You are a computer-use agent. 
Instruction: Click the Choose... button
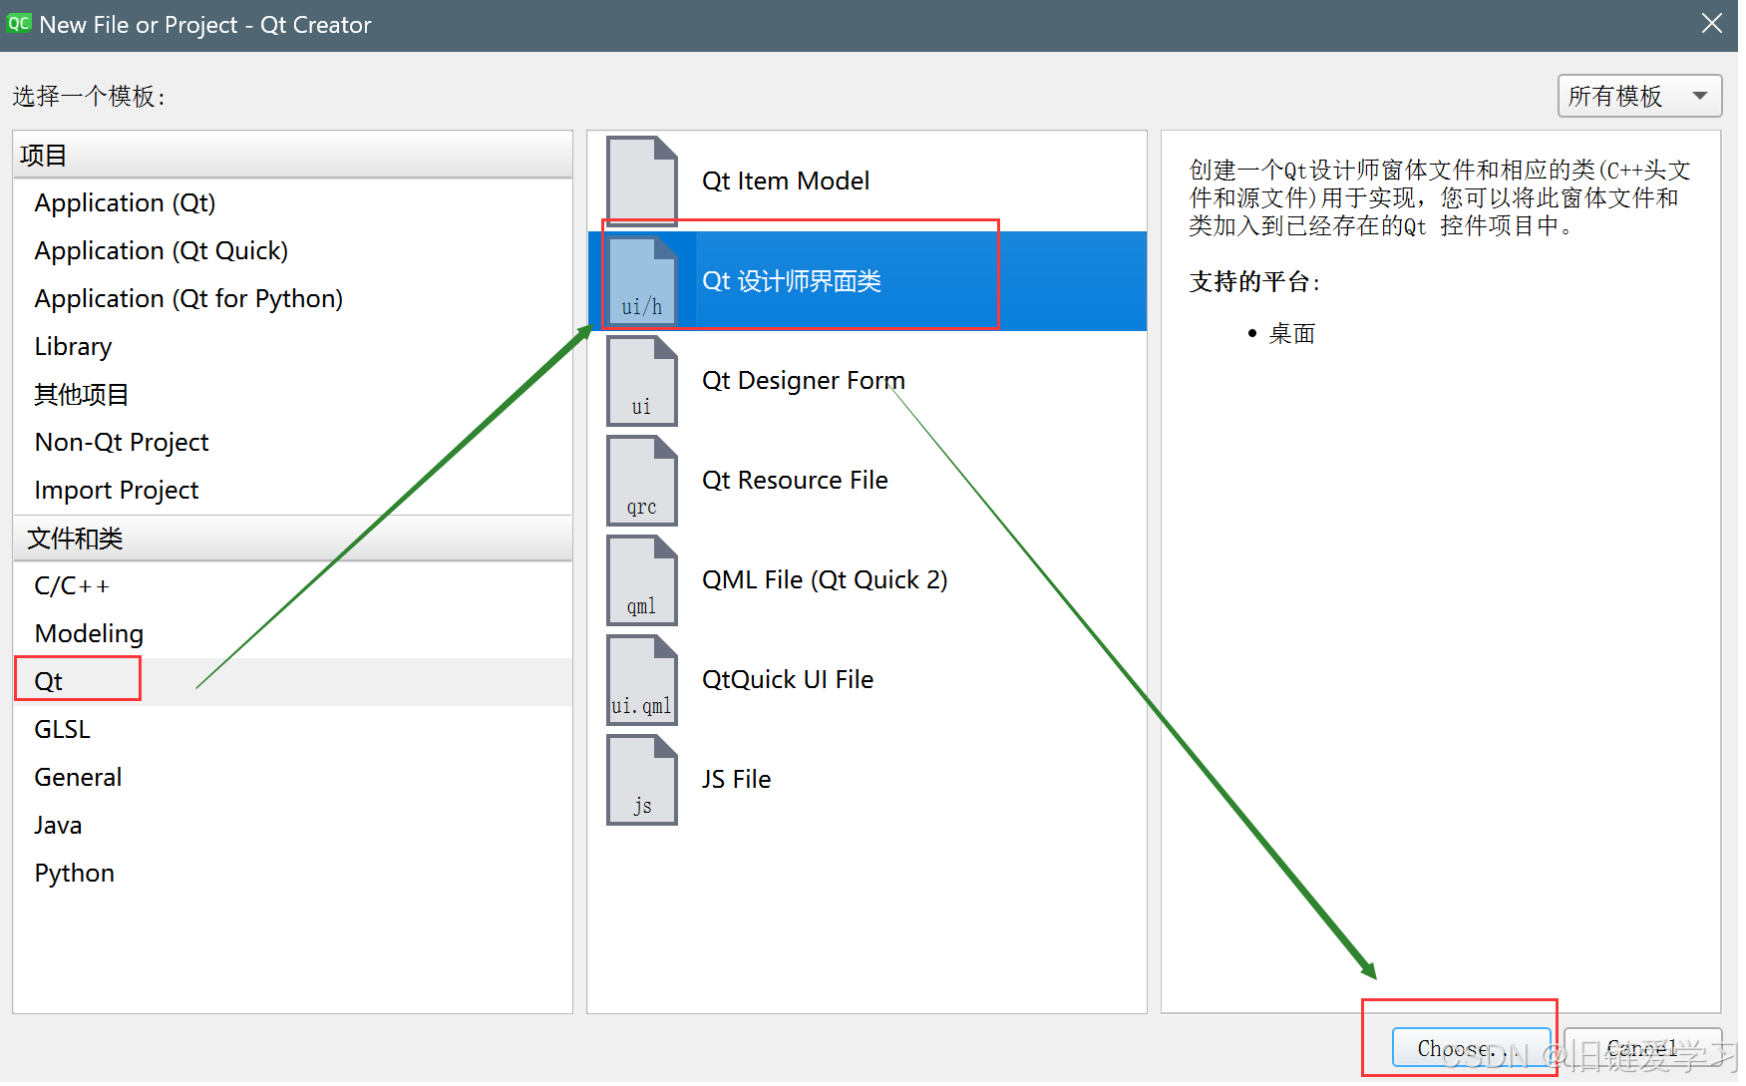click(1472, 1048)
